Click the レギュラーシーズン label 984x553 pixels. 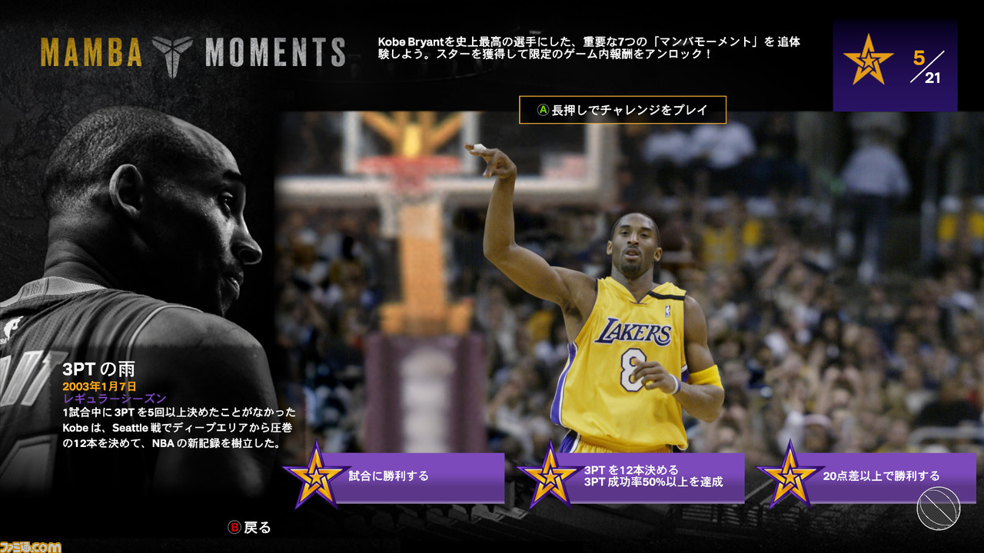tap(115, 399)
